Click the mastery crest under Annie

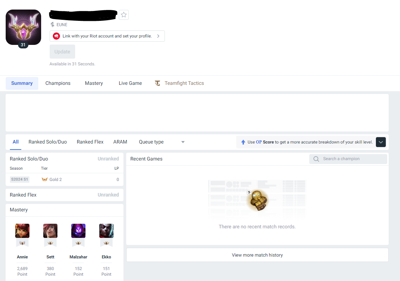22,243
